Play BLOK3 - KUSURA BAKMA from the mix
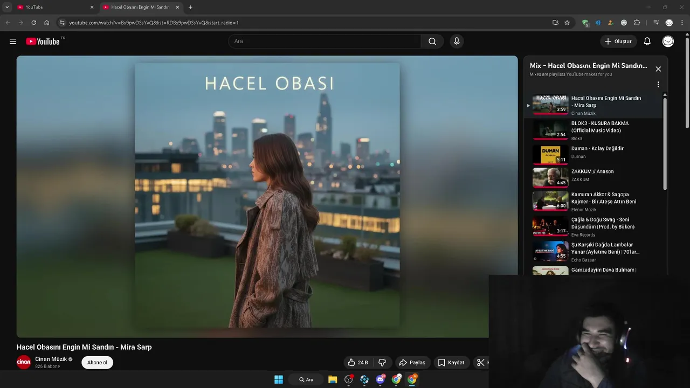Screen dimensions: 690x388 (x=592, y=130)
